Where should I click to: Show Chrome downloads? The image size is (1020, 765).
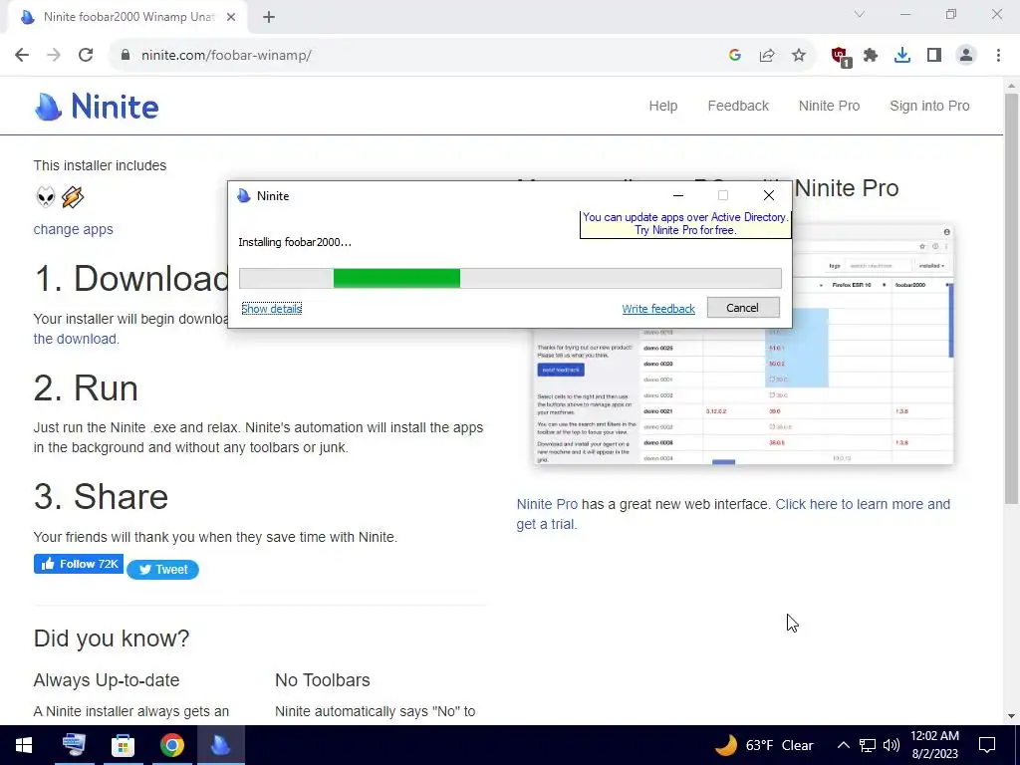902,56
